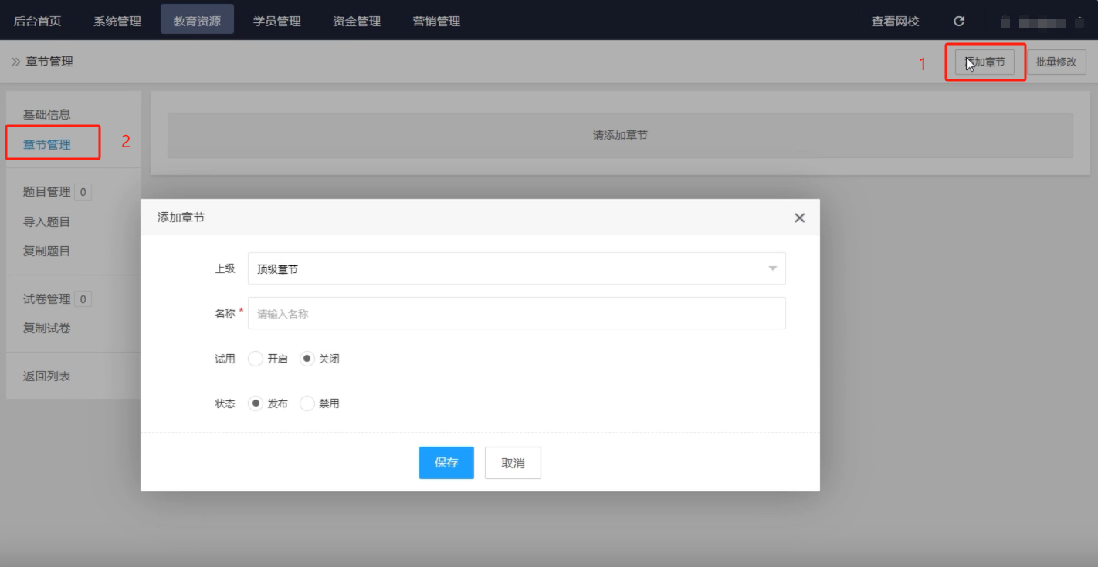Open 资金管理 menu
Viewport: 1098px width, 567px height.
[357, 21]
